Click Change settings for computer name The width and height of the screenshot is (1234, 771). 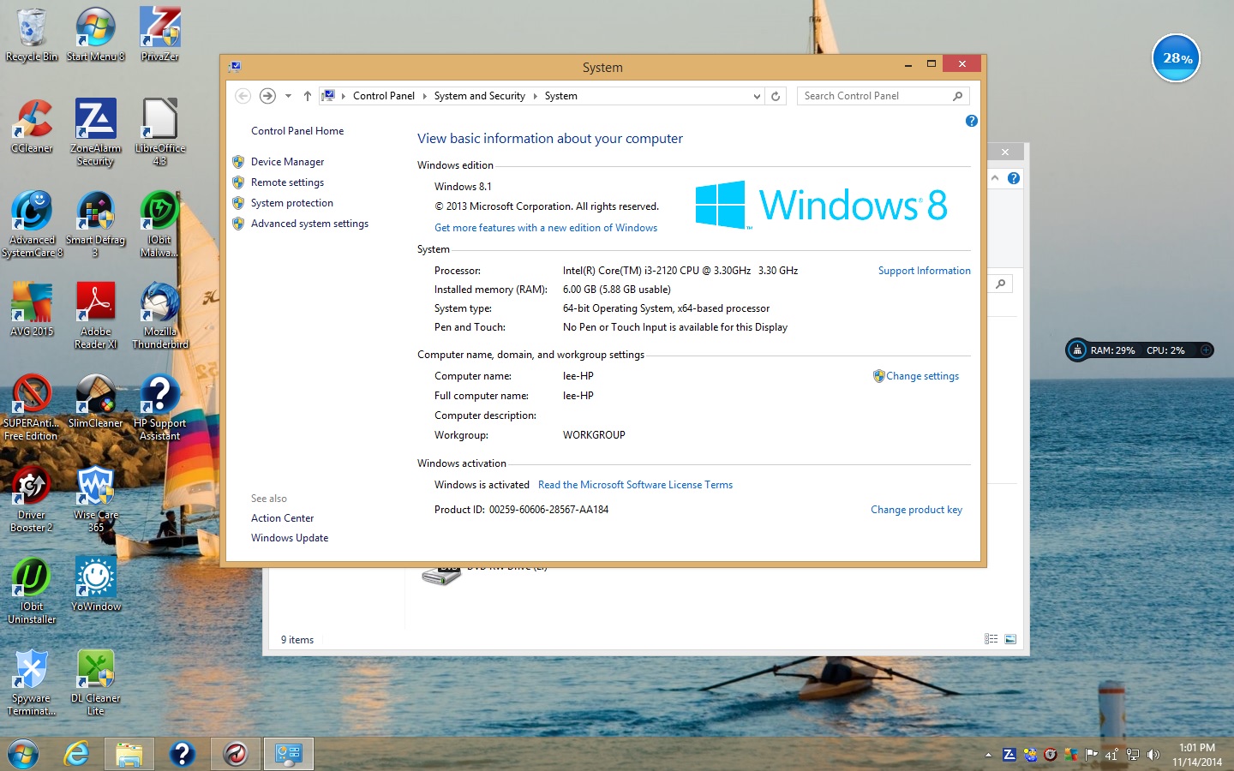point(922,376)
